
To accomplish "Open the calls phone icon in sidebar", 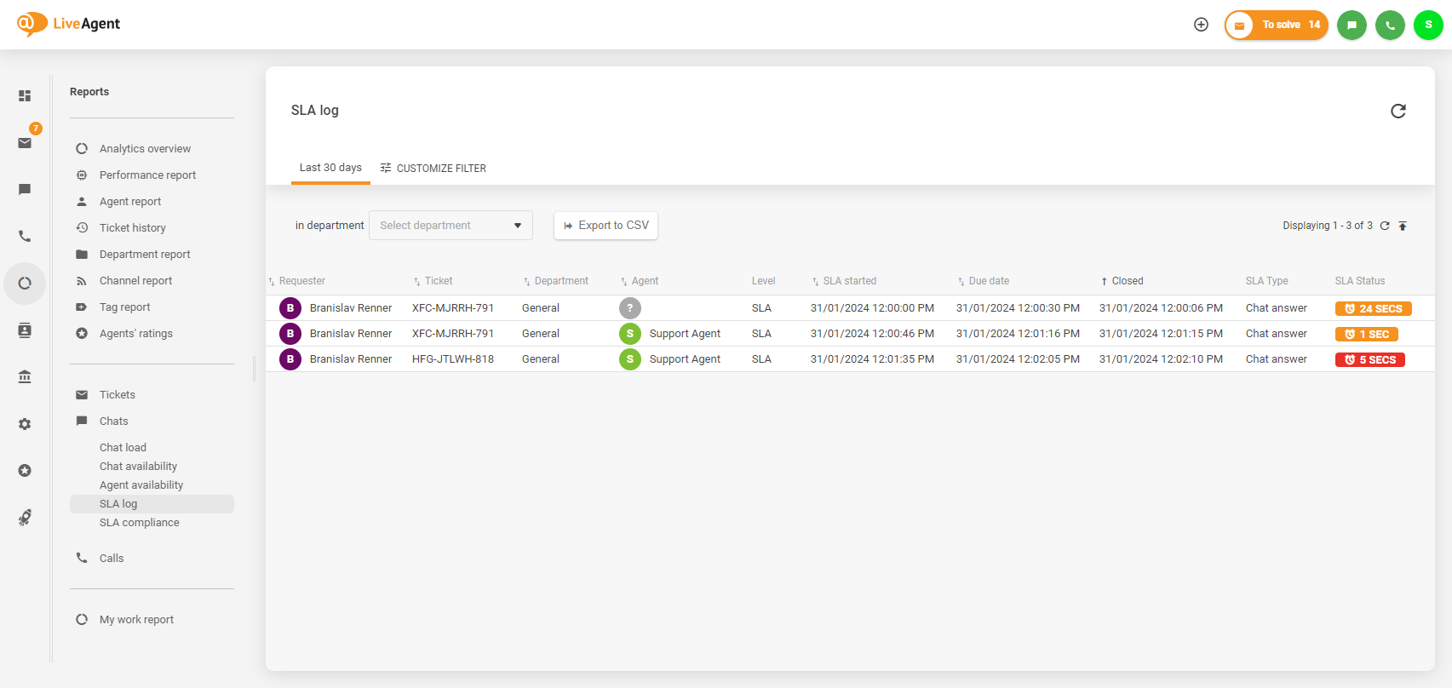I will [x=25, y=237].
